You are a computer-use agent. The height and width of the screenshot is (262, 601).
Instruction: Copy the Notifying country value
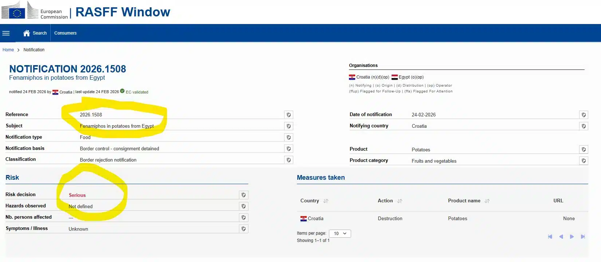point(584,126)
